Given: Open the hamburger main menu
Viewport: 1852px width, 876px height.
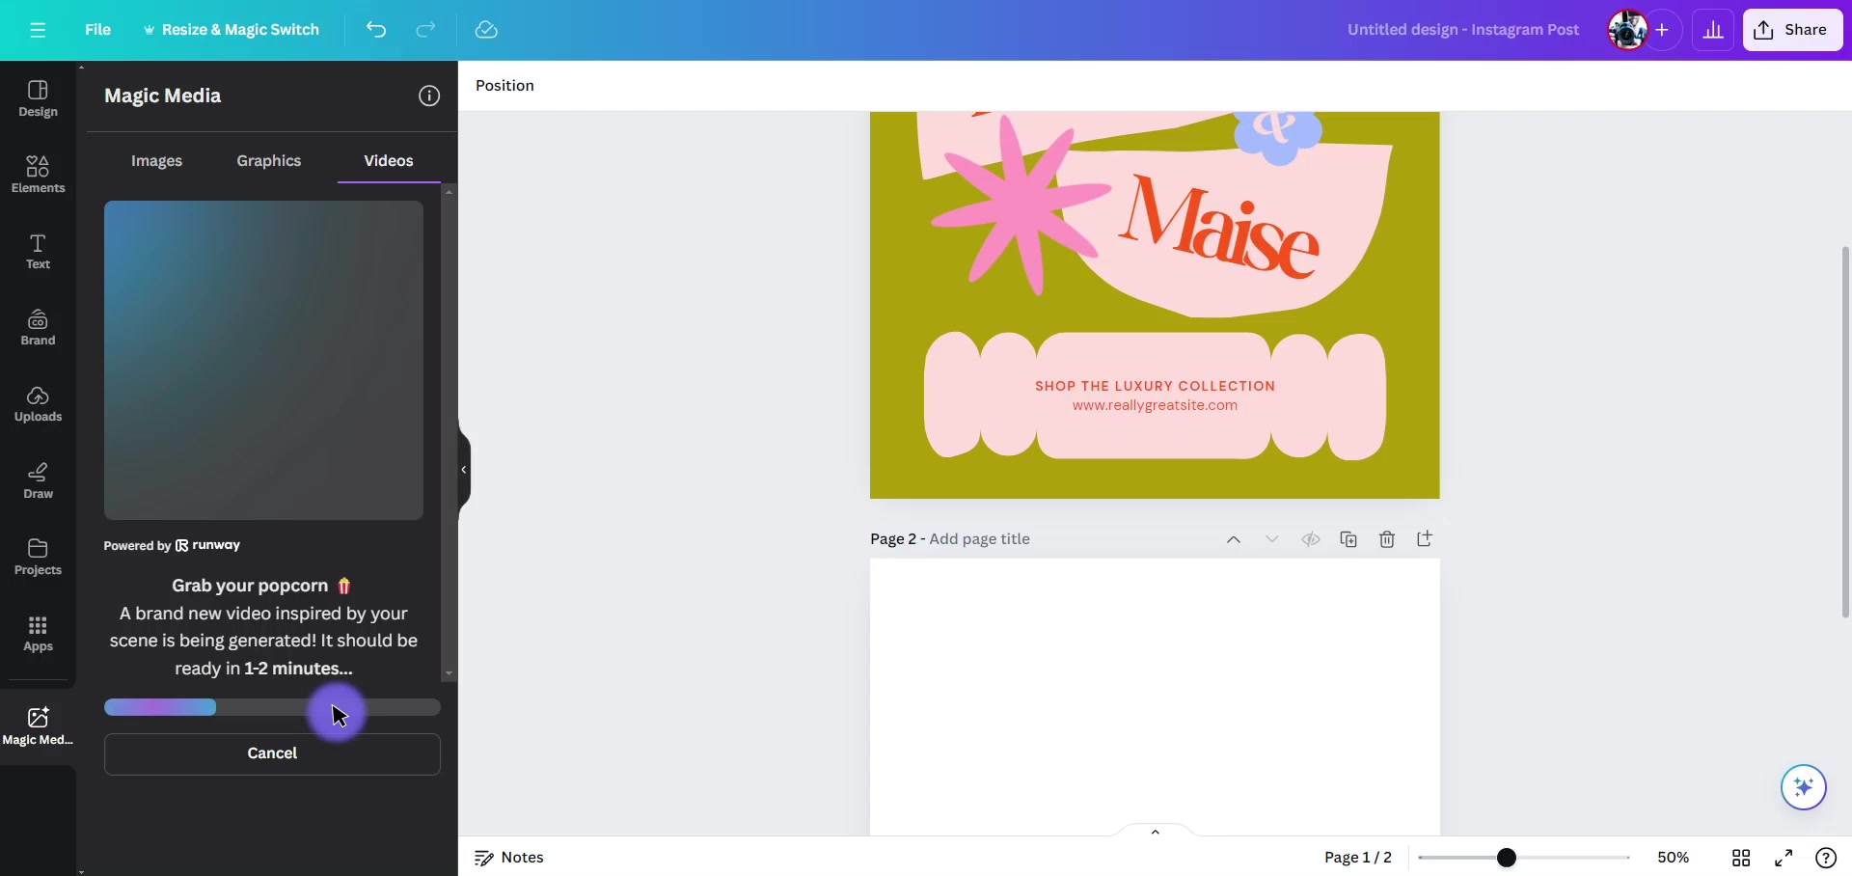Looking at the screenshot, I should tap(38, 30).
